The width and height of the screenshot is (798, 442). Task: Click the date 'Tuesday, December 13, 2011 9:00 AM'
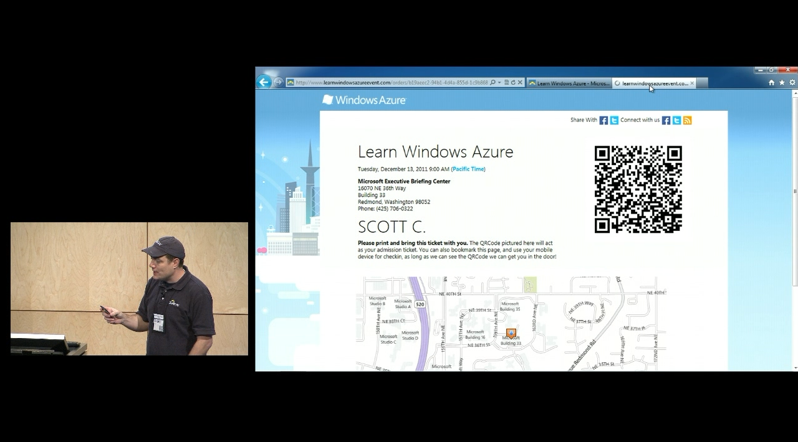coord(403,169)
